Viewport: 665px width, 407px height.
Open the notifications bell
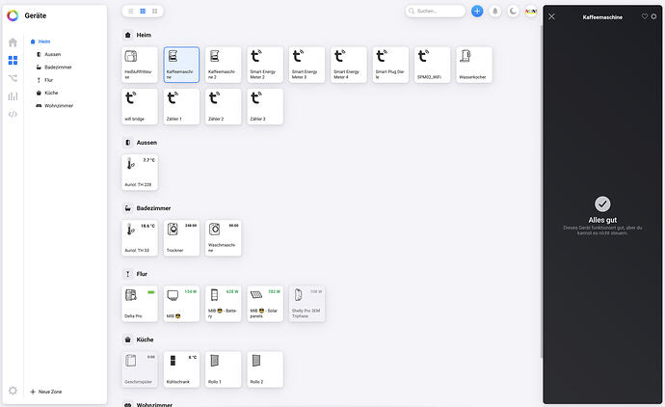point(495,11)
